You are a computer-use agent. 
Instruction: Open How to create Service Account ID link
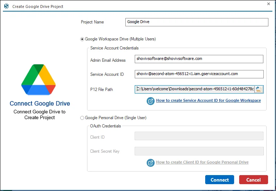point(208,100)
